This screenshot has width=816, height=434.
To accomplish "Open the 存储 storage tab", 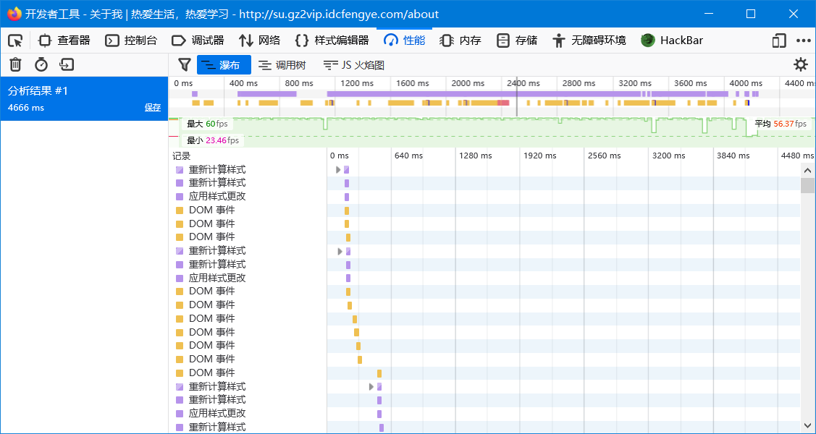I will (517, 41).
